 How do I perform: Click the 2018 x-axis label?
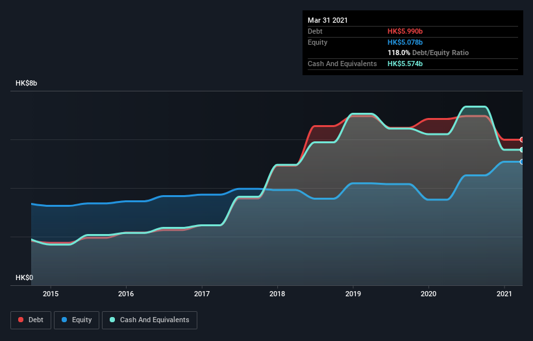pyautogui.click(x=277, y=294)
